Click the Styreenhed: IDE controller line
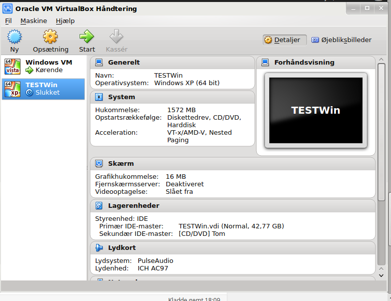This screenshot has width=391, height=301. [122, 219]
